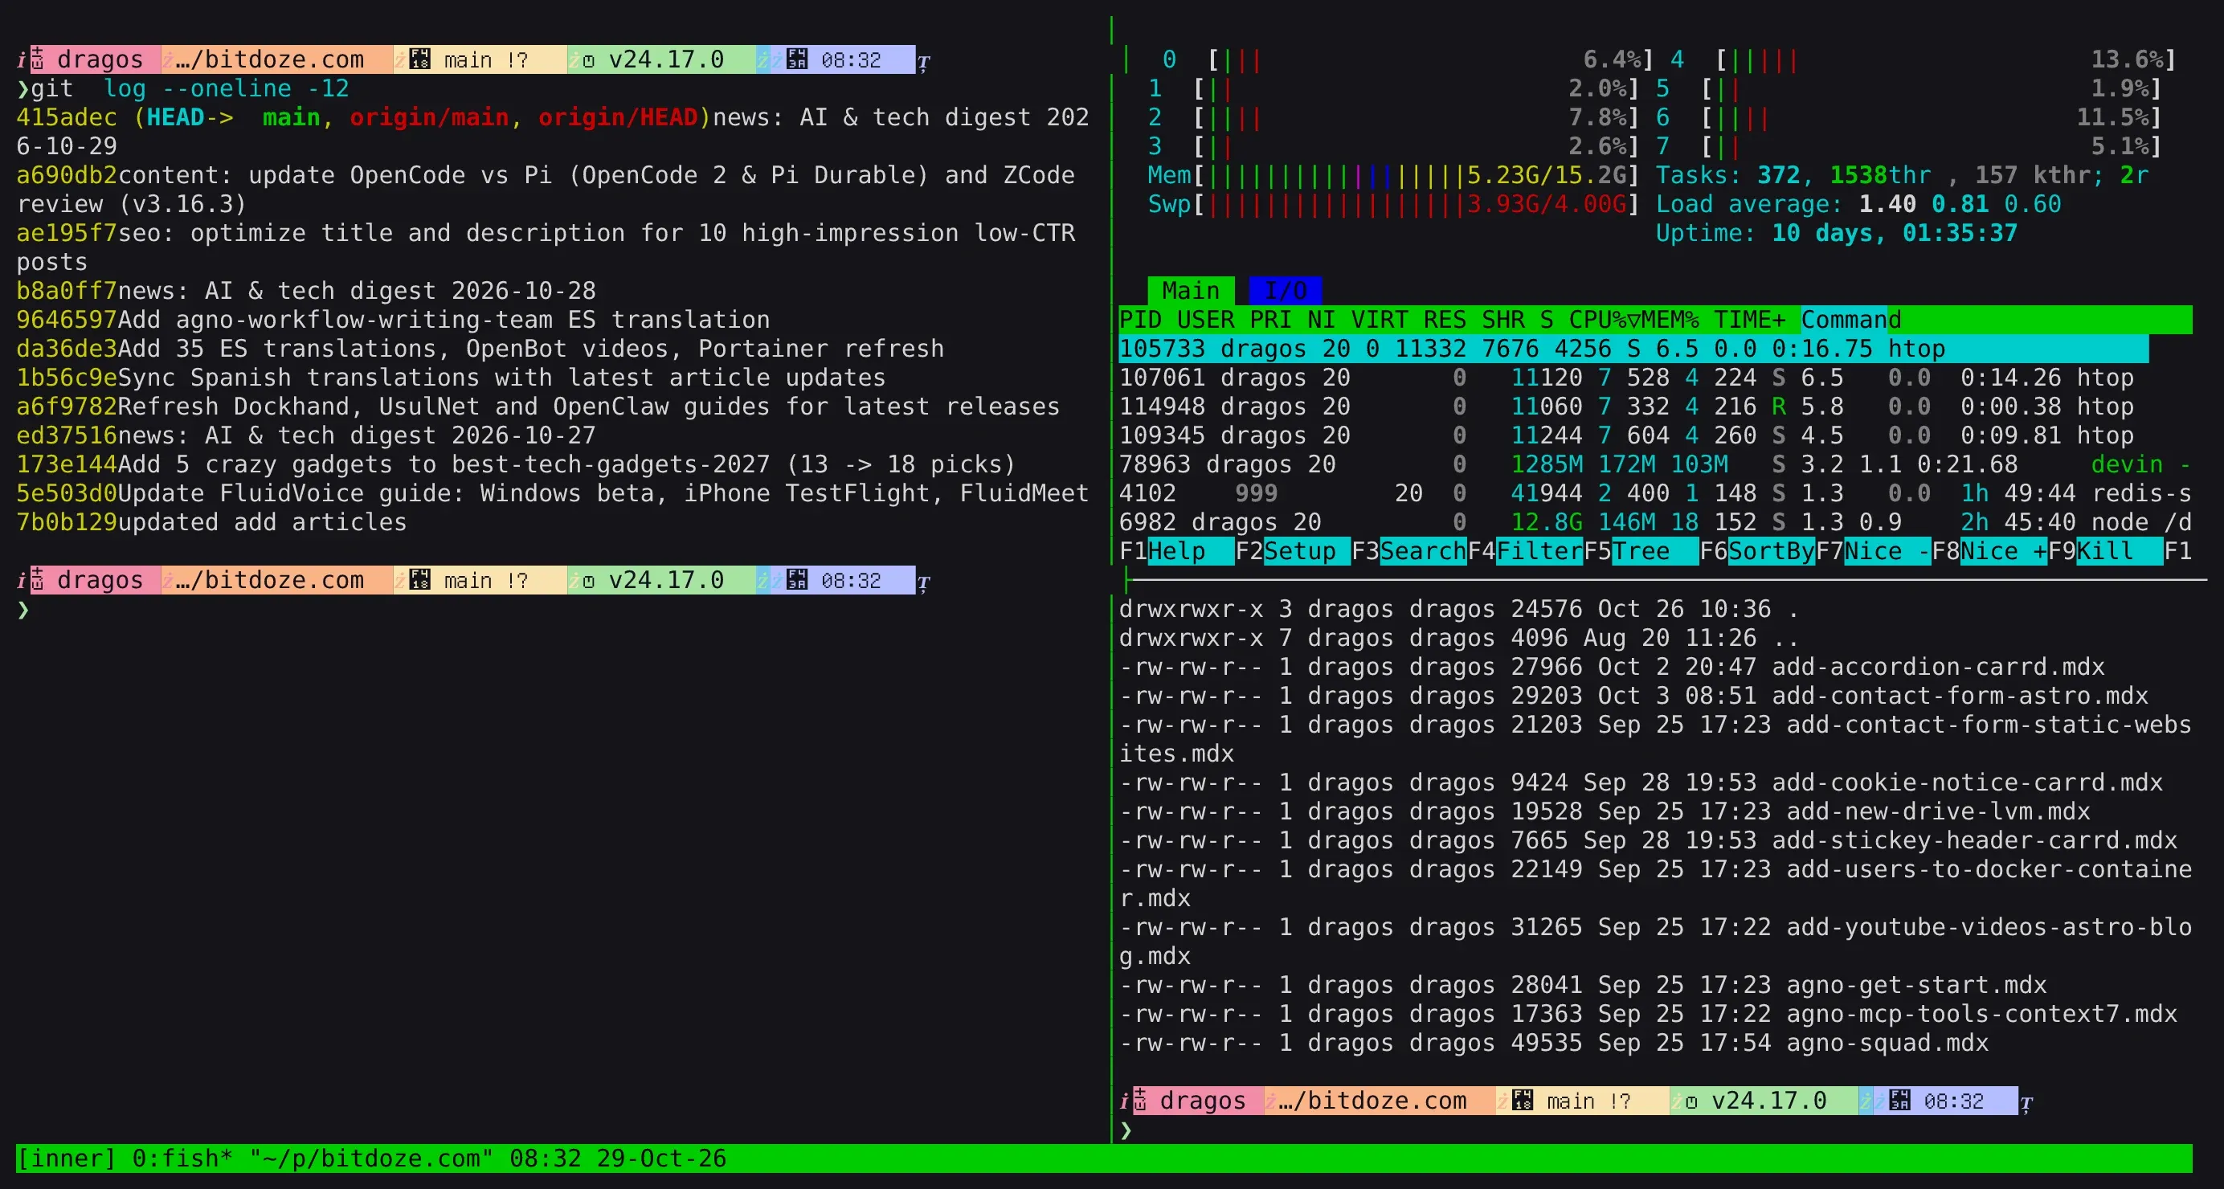Open F4 Filter in htop
The height and width of the screenshot is (1189, 2224).
(1526, 551)
